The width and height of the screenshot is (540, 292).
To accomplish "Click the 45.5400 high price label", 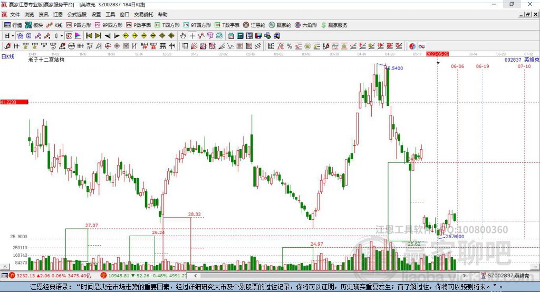I will click(x=394, y=68).
